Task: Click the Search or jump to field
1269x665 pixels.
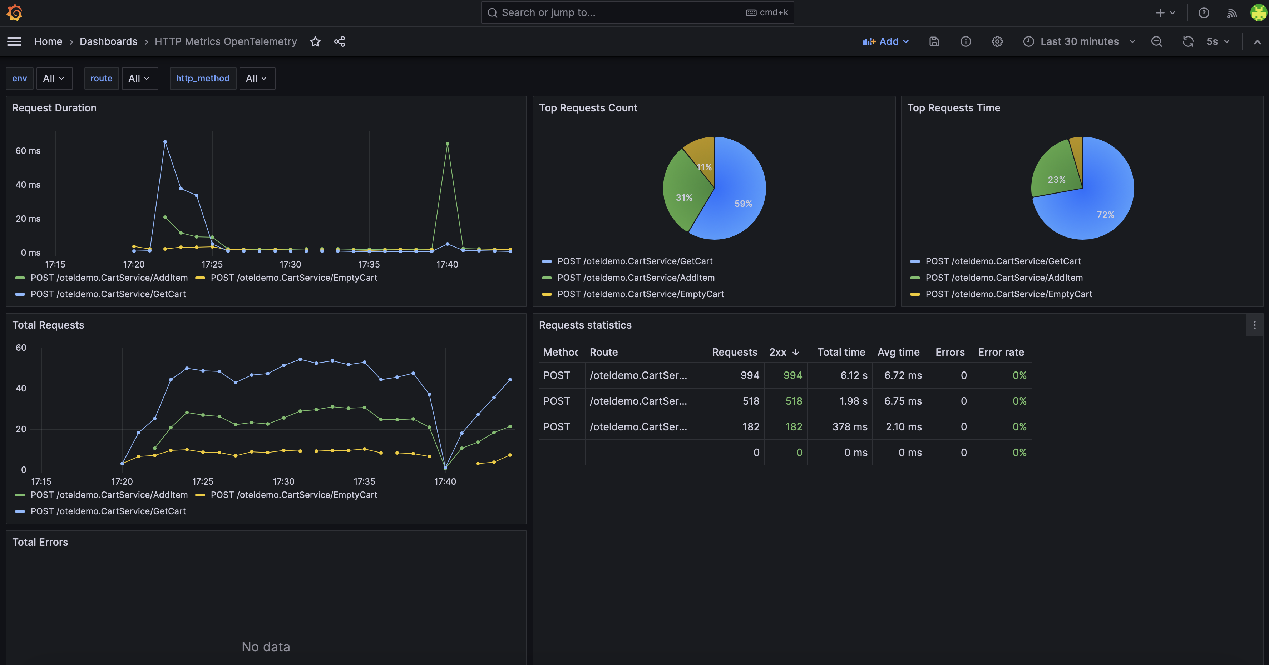Action: click(637, 13)
